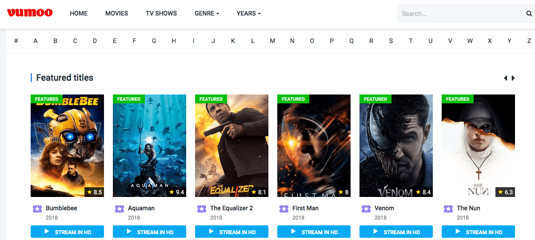The width and height of the screenshot is (535, 240).
Task: Click the Venom title link
Action: click(384, 208)
